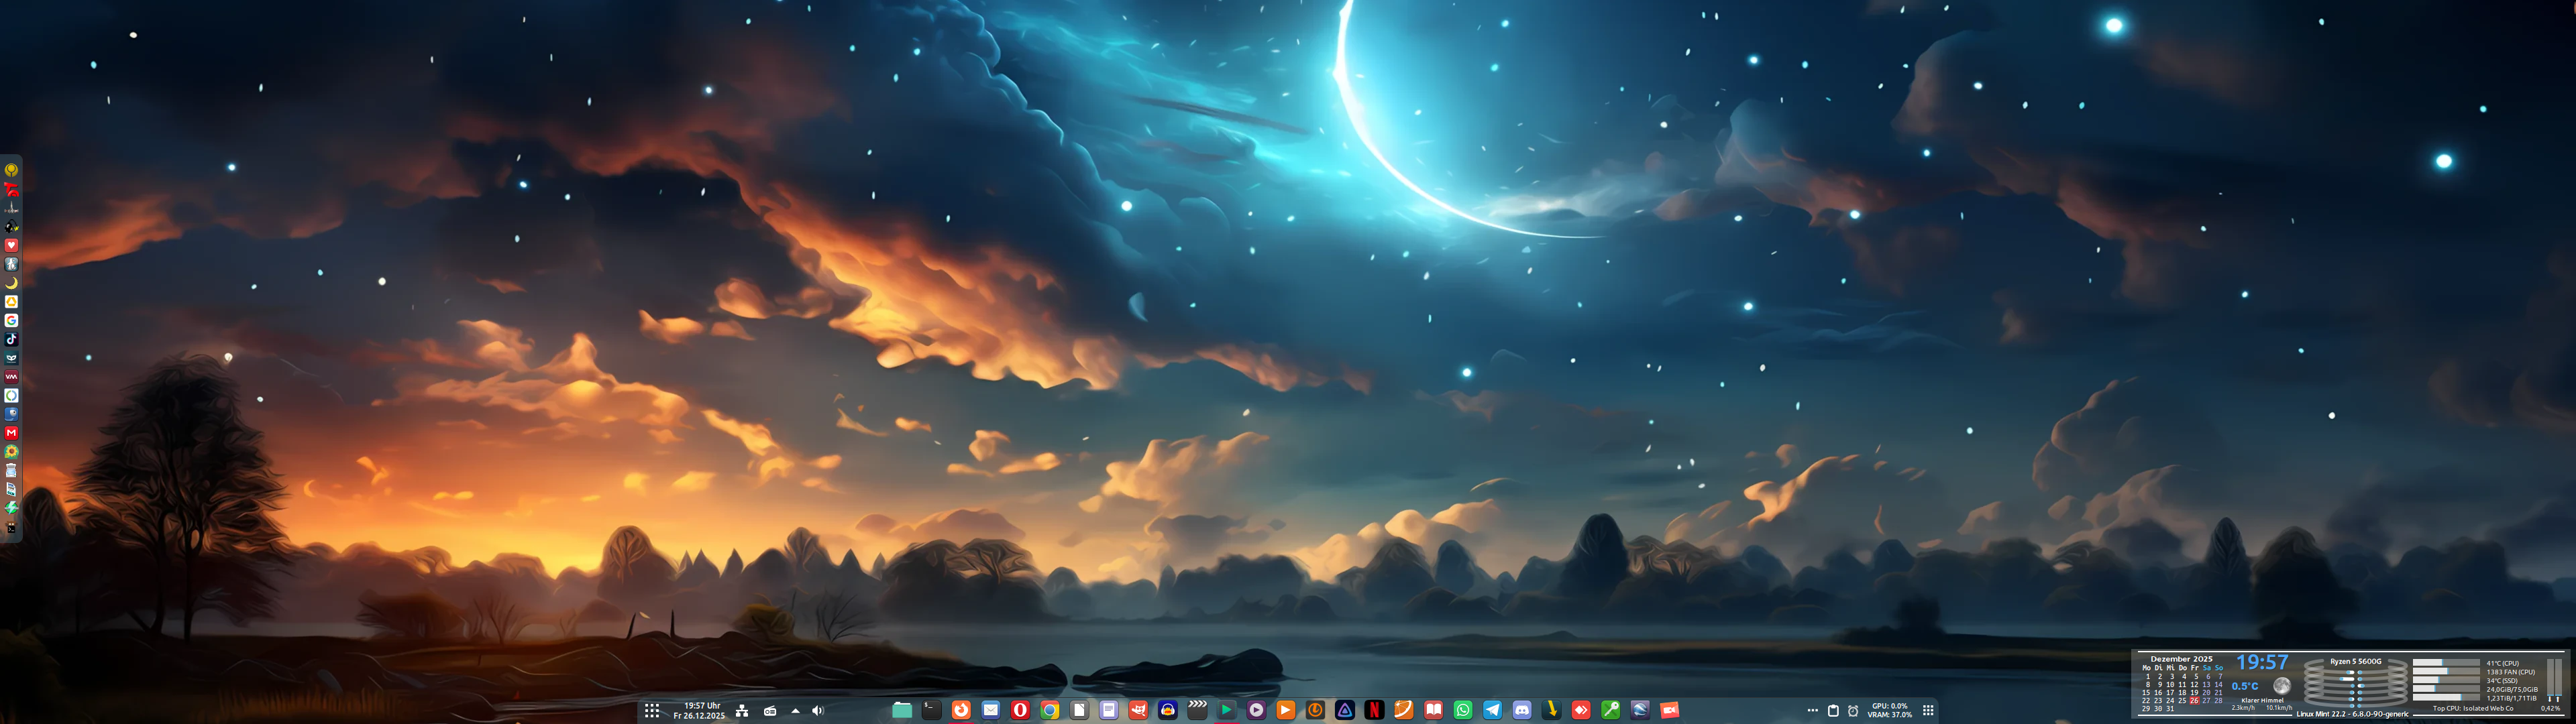Viewport: 2576px width, 724px height.
Task: Launch Google Chrome from the panel
Action: coord(1050,710)
